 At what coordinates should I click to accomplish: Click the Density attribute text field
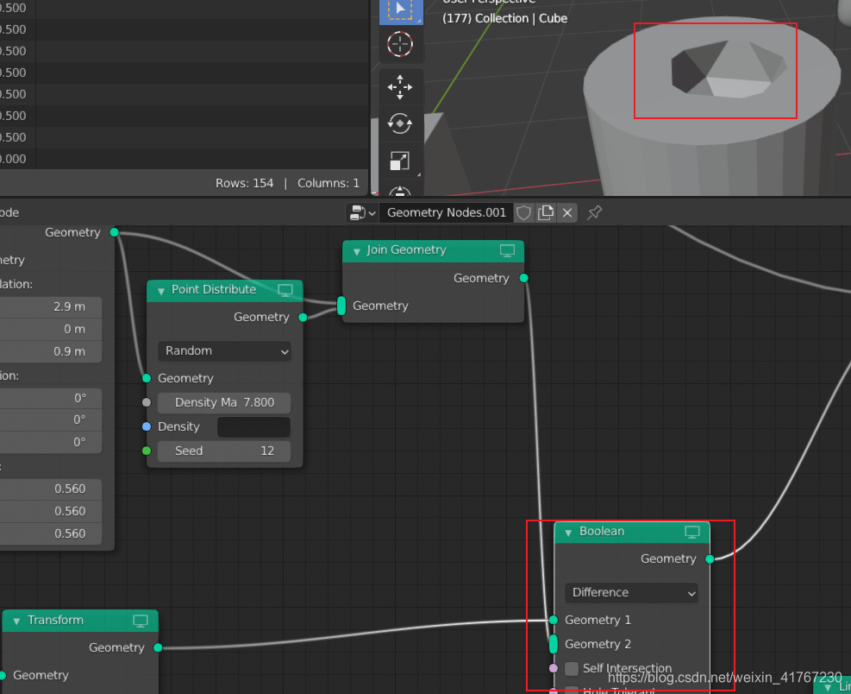(x=253, y=427)
